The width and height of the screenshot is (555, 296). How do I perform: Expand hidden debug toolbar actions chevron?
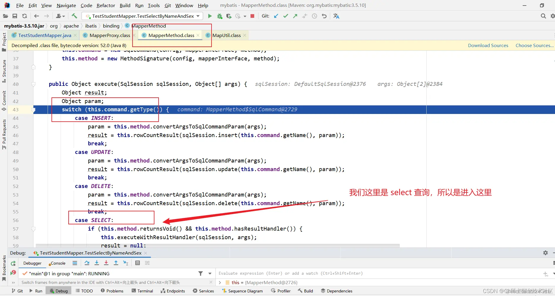point(13,282)
